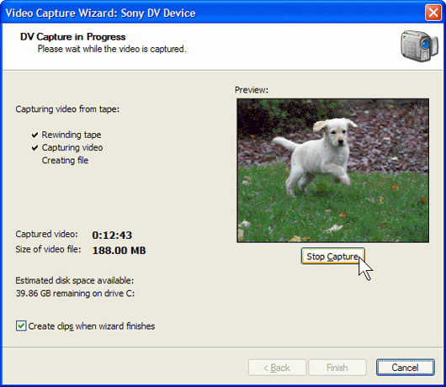Click the 'DV Capture in Progress' heading
Viewport: 446px width, 387px height.
coord(73,37)
